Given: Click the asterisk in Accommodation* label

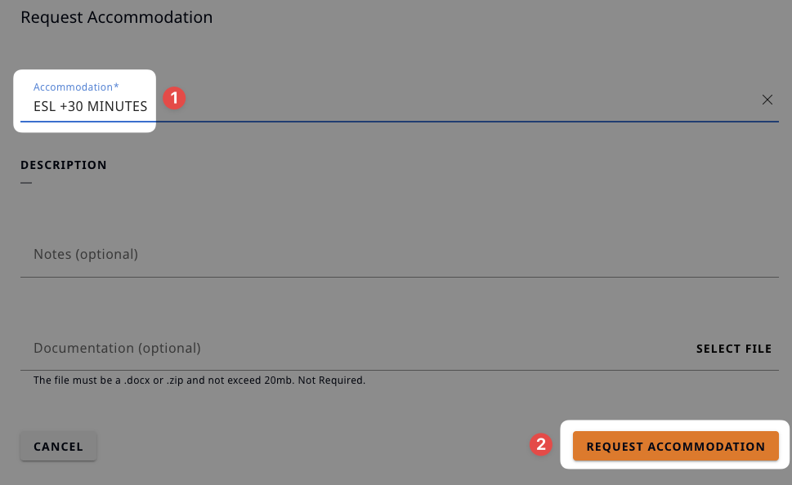Looking at the screenshot, I should pos(116,86).
